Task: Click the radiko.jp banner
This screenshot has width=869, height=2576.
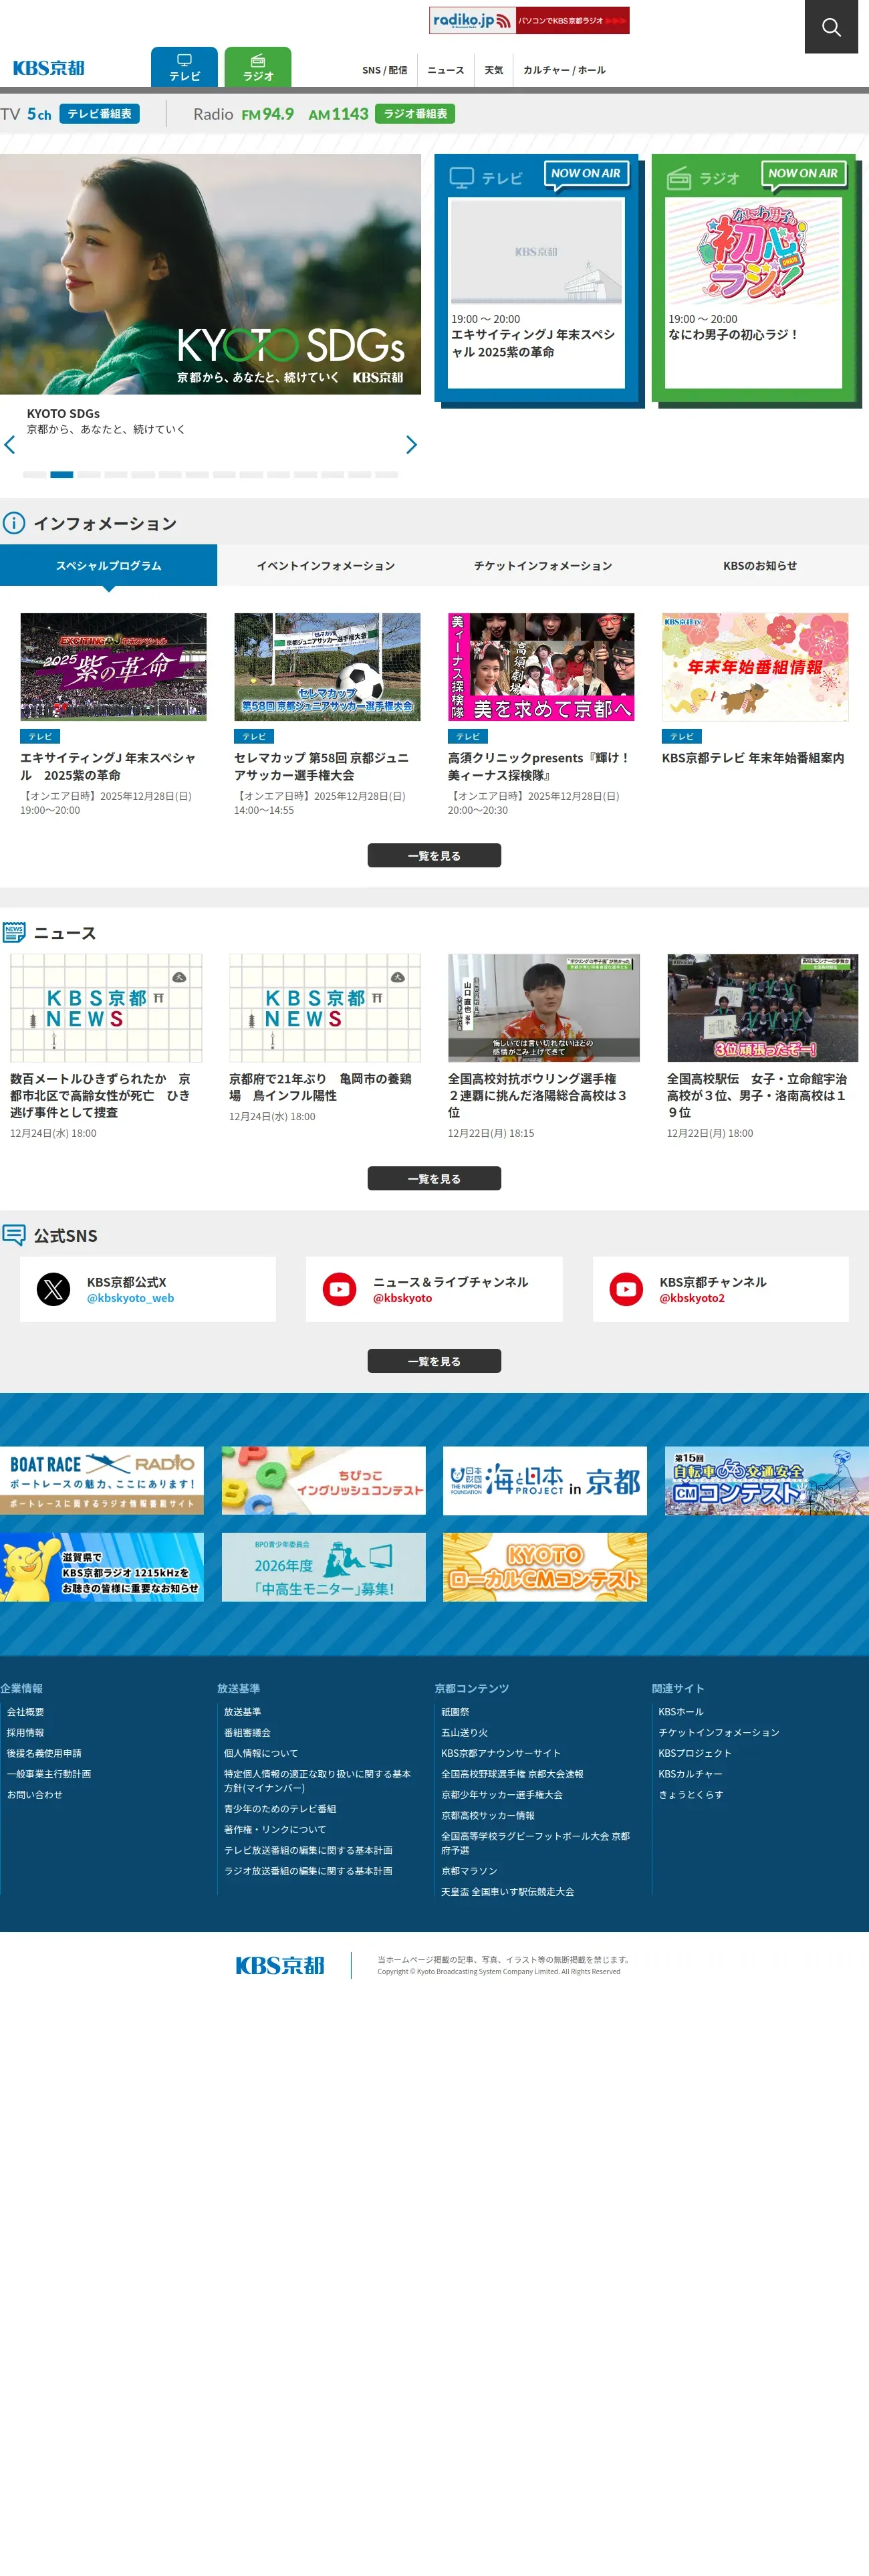Action: click(529, 20)
